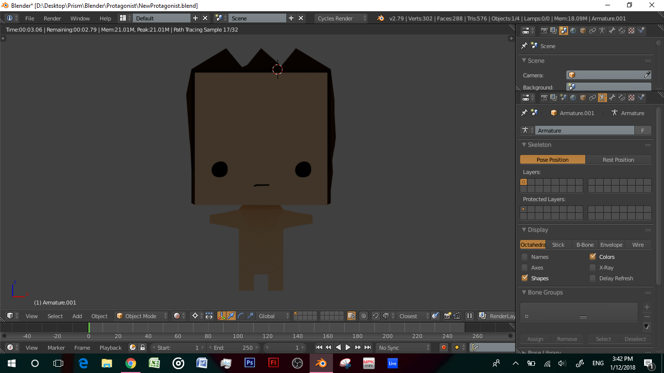Open Texture tab in lower properties panel
Viewport: 664px width, 373px height.
click(x=631, y=98)
